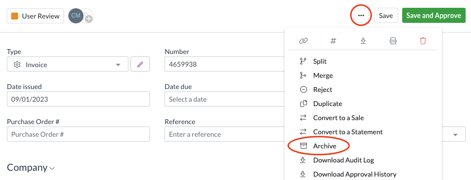Click the Save button
The image size is (471, 180).
pyautogui.click(x=386, y=16)
